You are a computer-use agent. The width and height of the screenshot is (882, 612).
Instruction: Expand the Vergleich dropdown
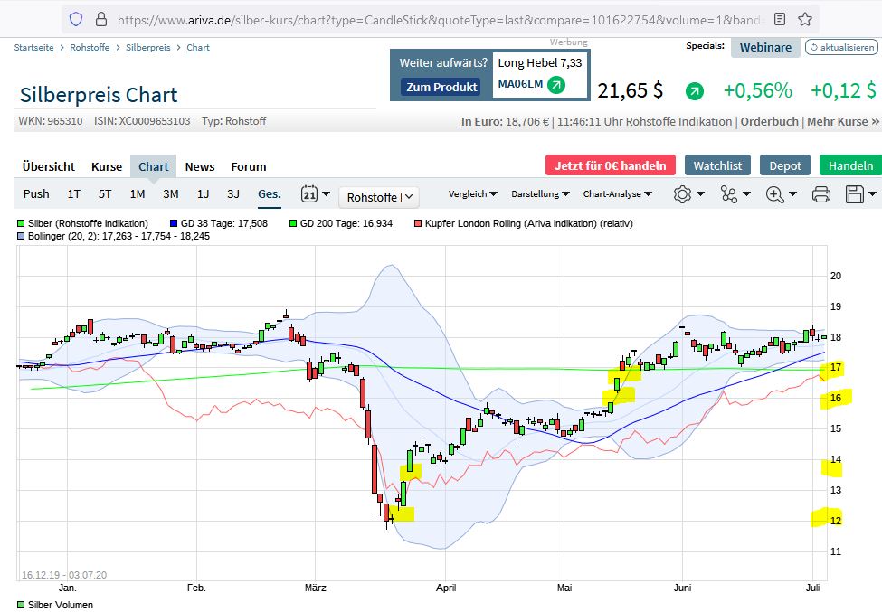click(x=473, y=193)
